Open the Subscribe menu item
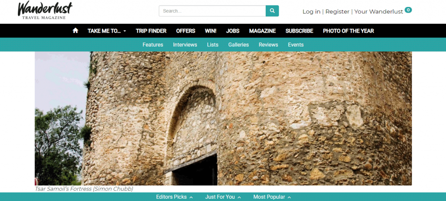 click(x=299, y=31)
